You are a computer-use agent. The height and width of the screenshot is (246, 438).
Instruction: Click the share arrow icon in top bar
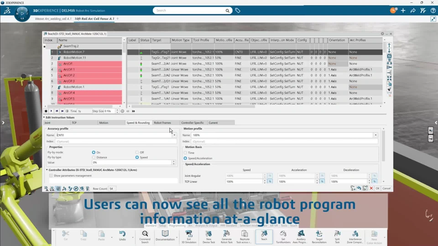(413, 10)
